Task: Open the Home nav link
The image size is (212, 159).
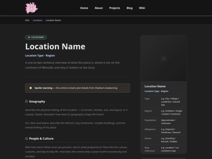Action: coord(84,8)
